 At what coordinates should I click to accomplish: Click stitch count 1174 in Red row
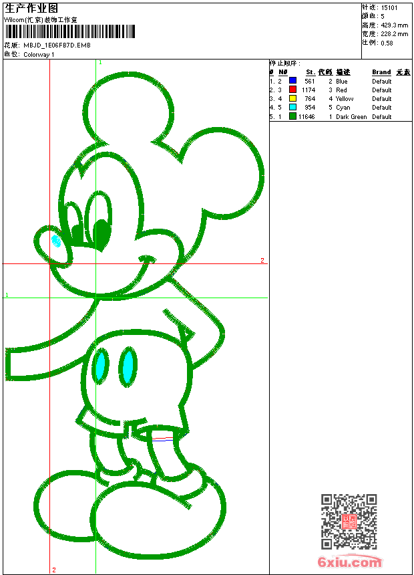pyautogui.click(x=308, y=90)
